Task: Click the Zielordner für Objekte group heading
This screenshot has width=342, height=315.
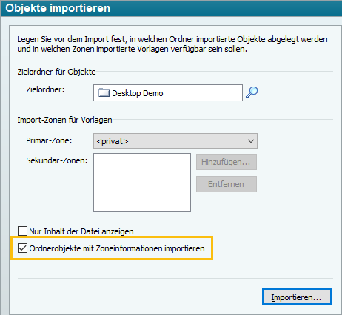Action: point(56,72)
